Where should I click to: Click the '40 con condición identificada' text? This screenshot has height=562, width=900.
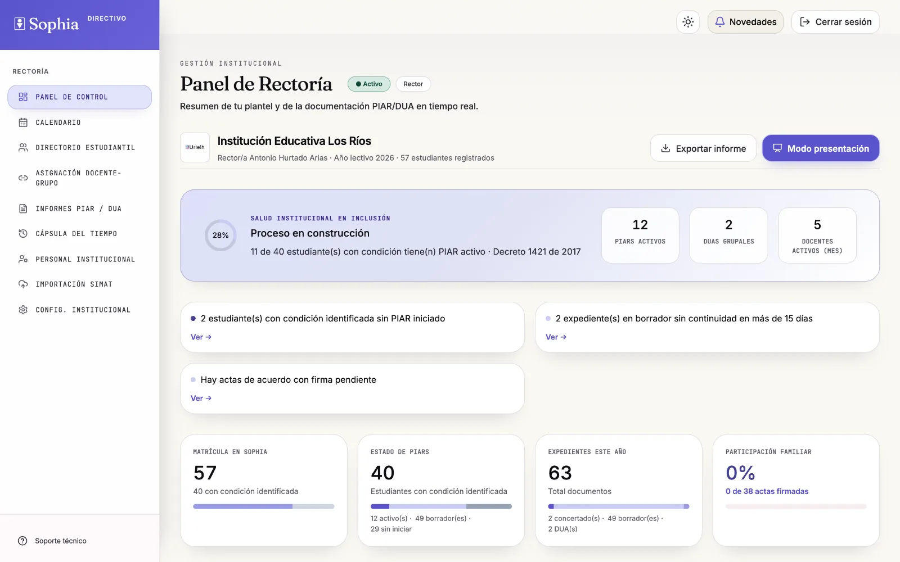pos(246,491)
